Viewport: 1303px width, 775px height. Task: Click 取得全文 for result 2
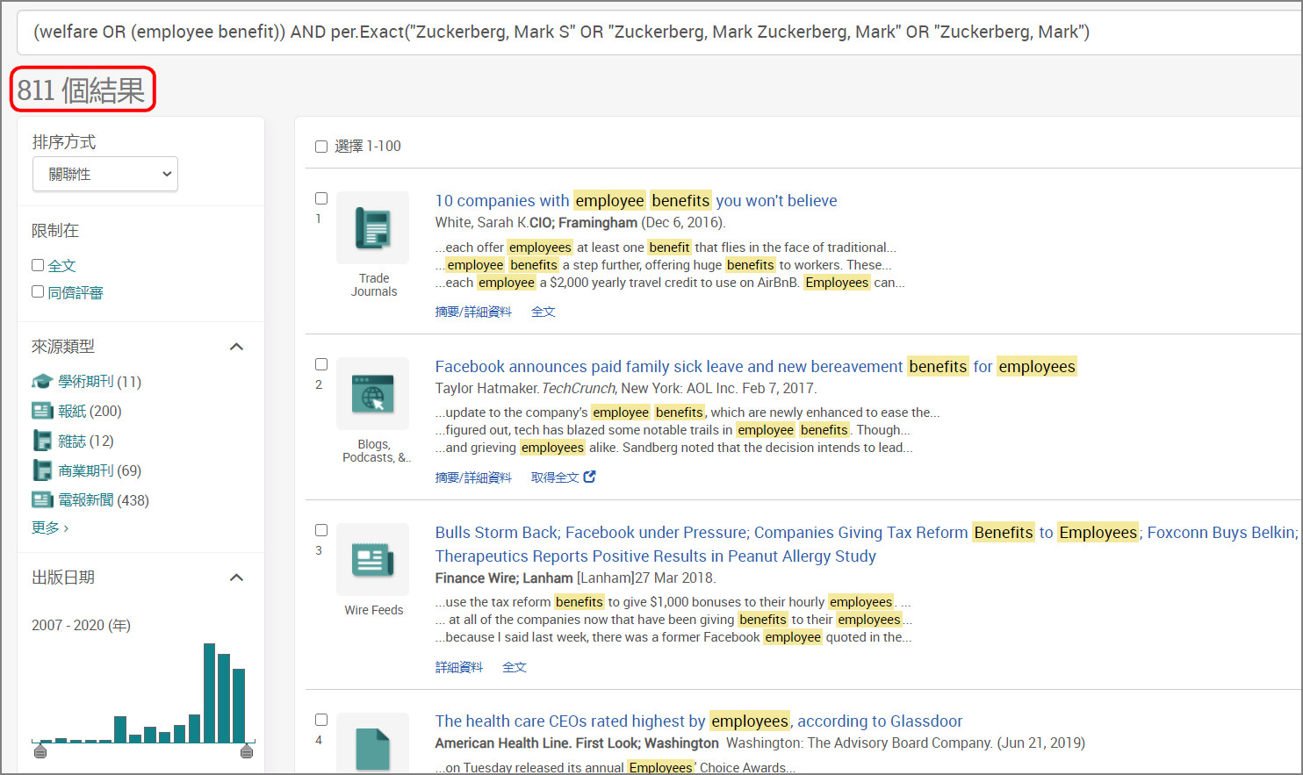click(x=555, y=477)
